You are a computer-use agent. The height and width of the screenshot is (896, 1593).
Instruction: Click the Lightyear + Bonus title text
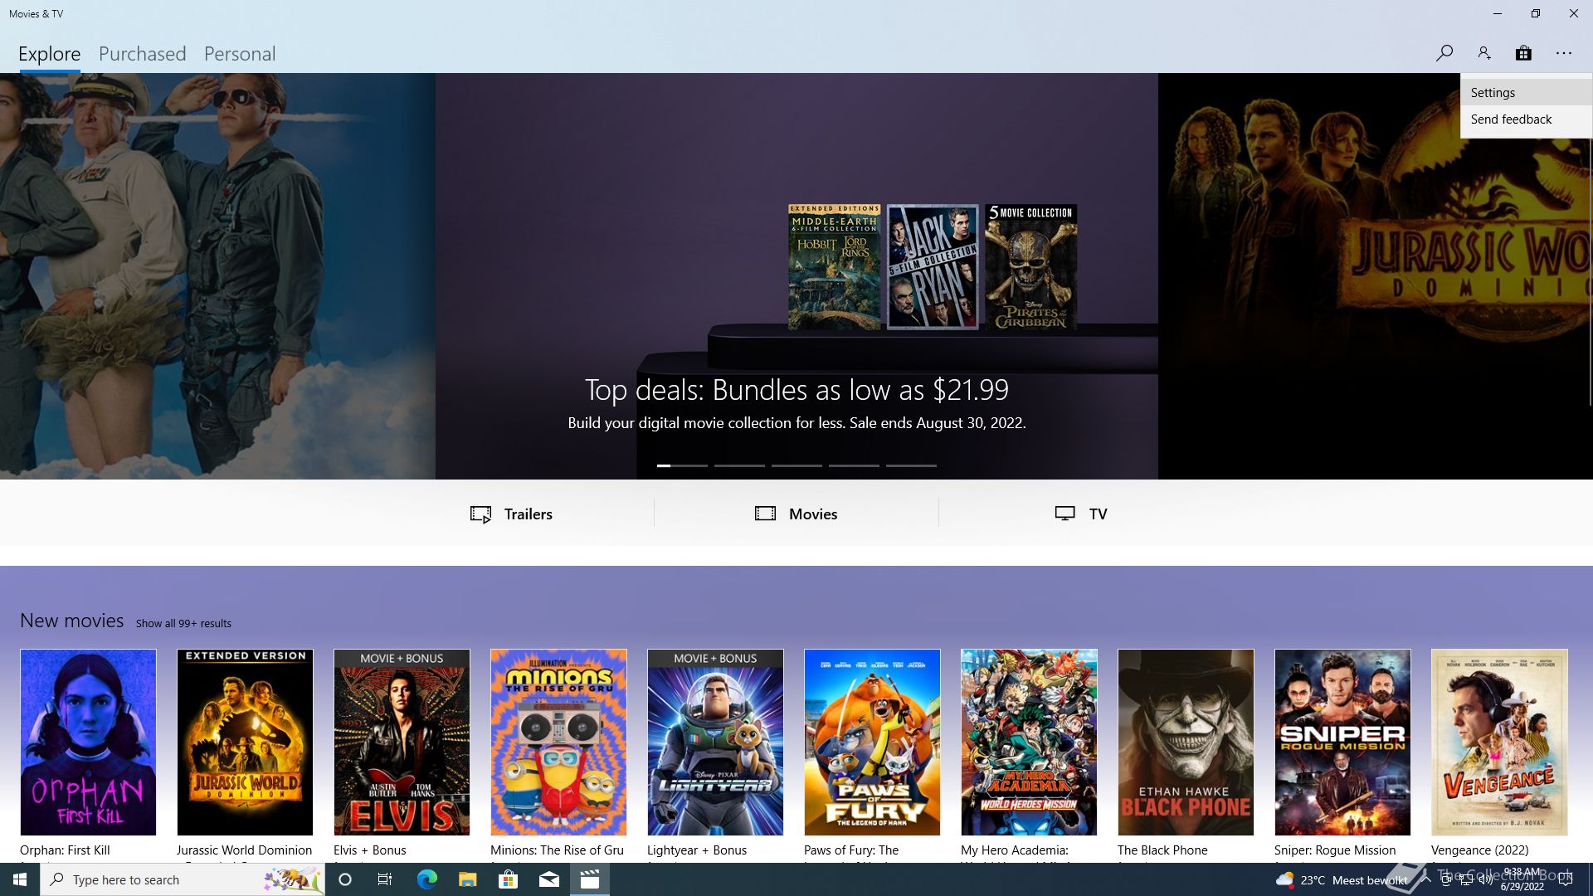(x=697, y=850)
